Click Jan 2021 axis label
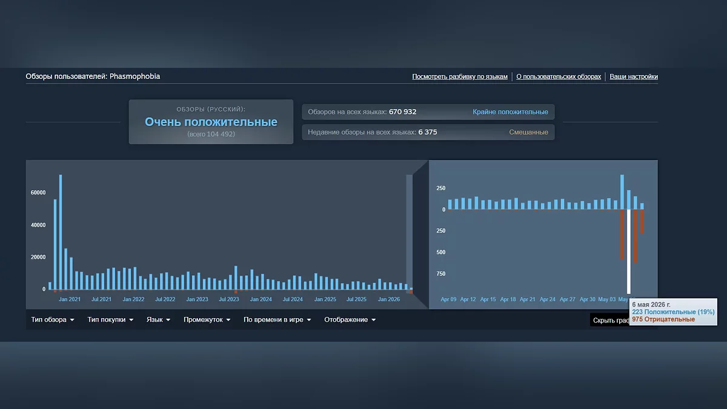727x409 pixels. [x=70, y=299]
